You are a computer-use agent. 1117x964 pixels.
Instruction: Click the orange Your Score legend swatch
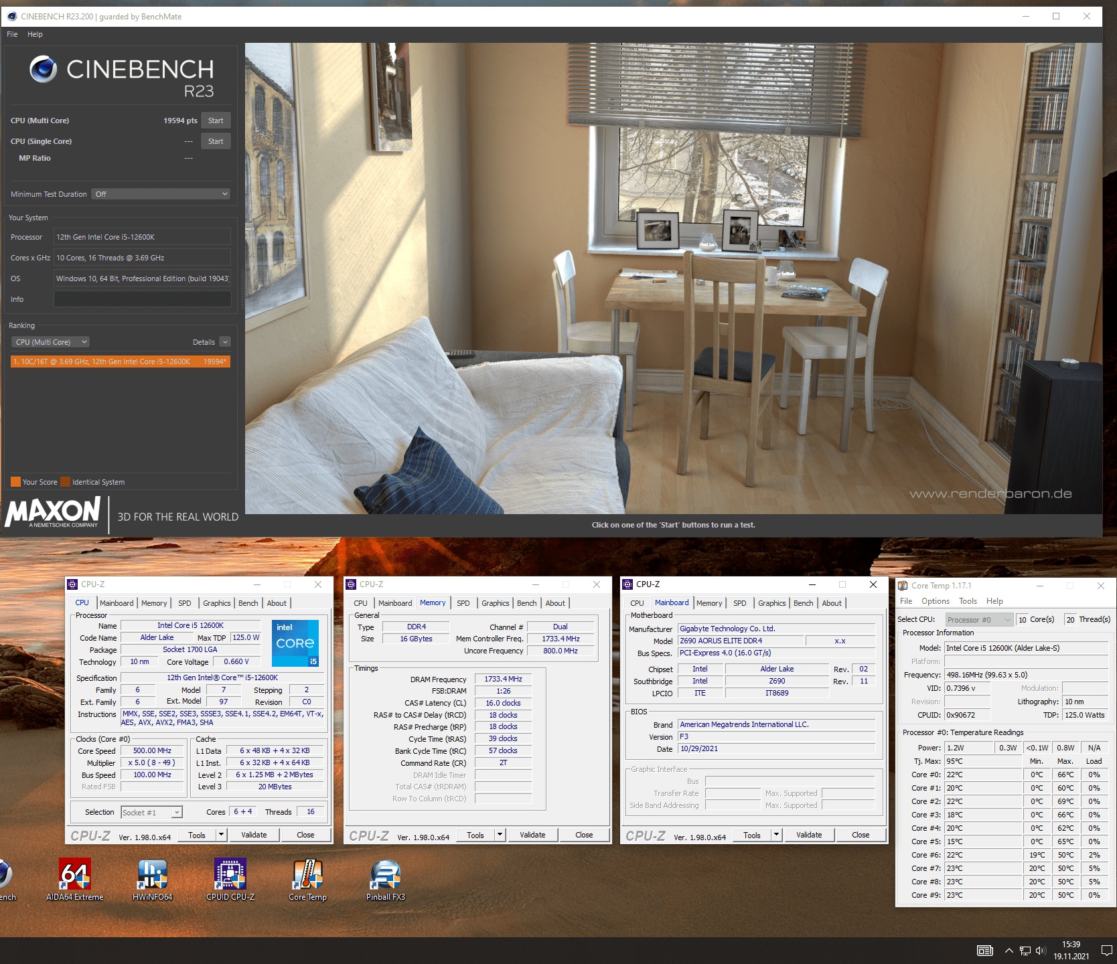click(x=15, y=482)
